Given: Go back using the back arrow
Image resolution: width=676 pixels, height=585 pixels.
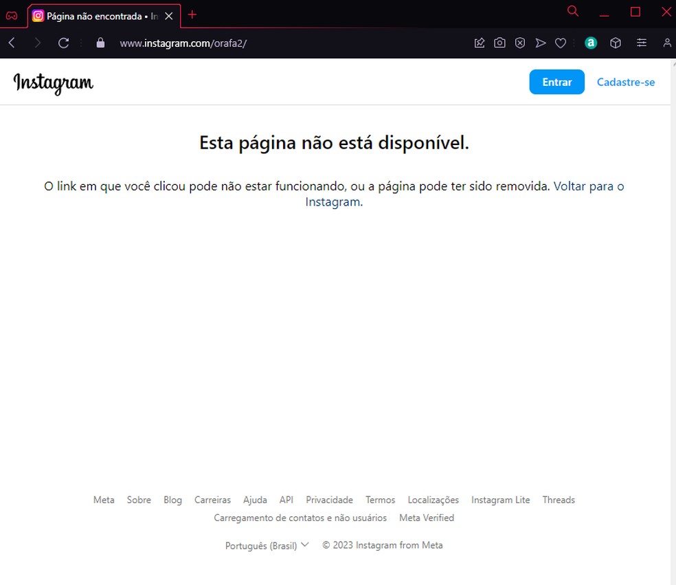Looking at the screenshot, I should pyautogui.click(x=12, y=43).
